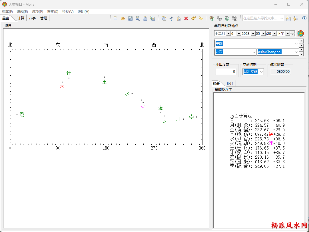Screen dimensions: 309x232
Task: Expand the country combo box showing 中国
Action: coord(296,44)
